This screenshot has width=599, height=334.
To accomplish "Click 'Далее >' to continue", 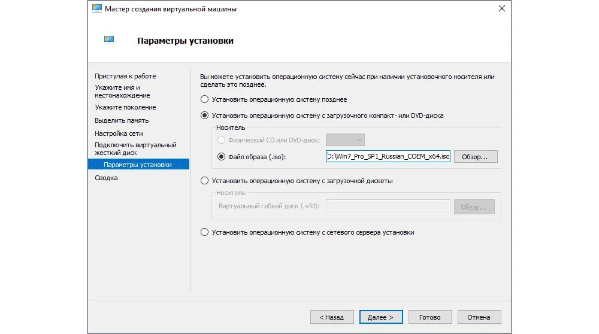I will 381,317.
